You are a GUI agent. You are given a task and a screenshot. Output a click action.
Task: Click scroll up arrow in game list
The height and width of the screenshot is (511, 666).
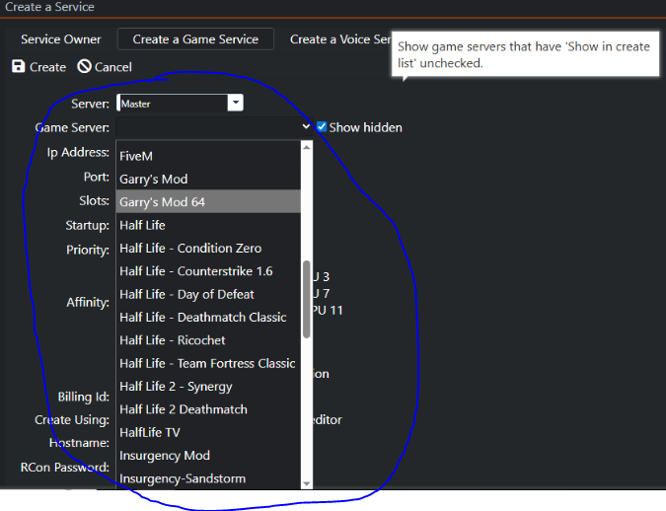(x=307, y=147)
